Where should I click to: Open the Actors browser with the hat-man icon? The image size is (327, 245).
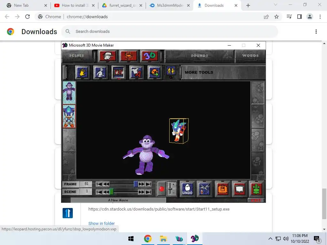coord(108,56)
